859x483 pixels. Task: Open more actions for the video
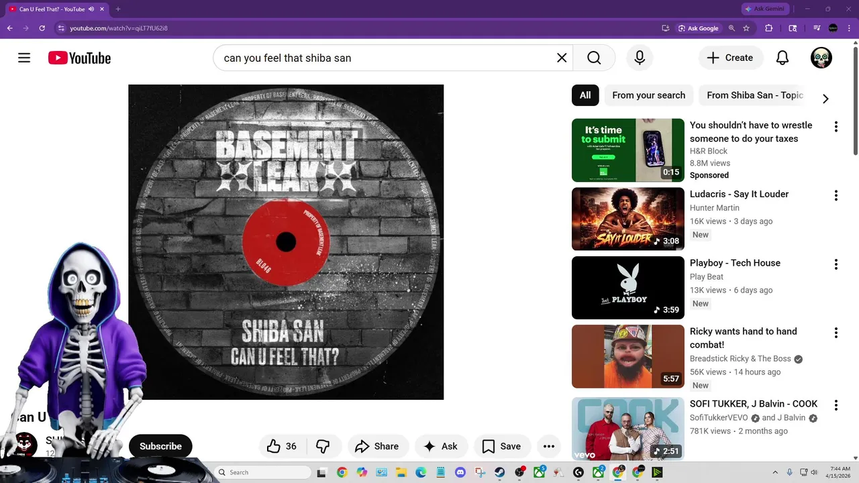549,446
